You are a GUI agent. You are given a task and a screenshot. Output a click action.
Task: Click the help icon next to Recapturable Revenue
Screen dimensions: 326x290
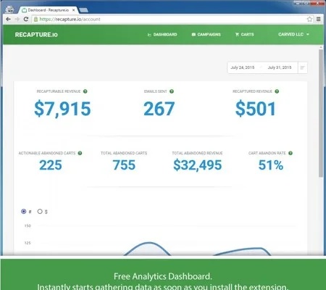[85, 91]
